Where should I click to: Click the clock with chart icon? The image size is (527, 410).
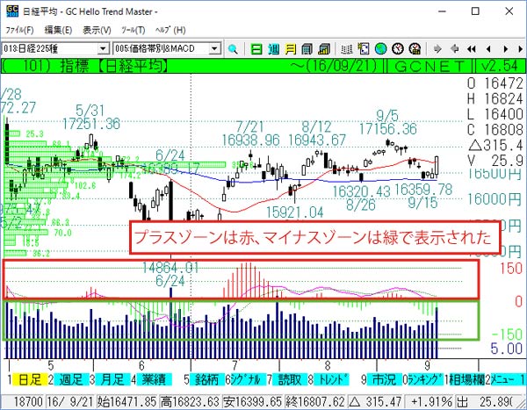tap(415, 49)
